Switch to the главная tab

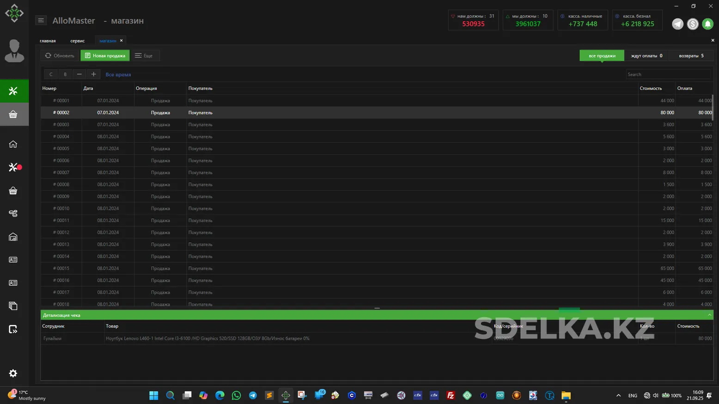tap(48, 41)
